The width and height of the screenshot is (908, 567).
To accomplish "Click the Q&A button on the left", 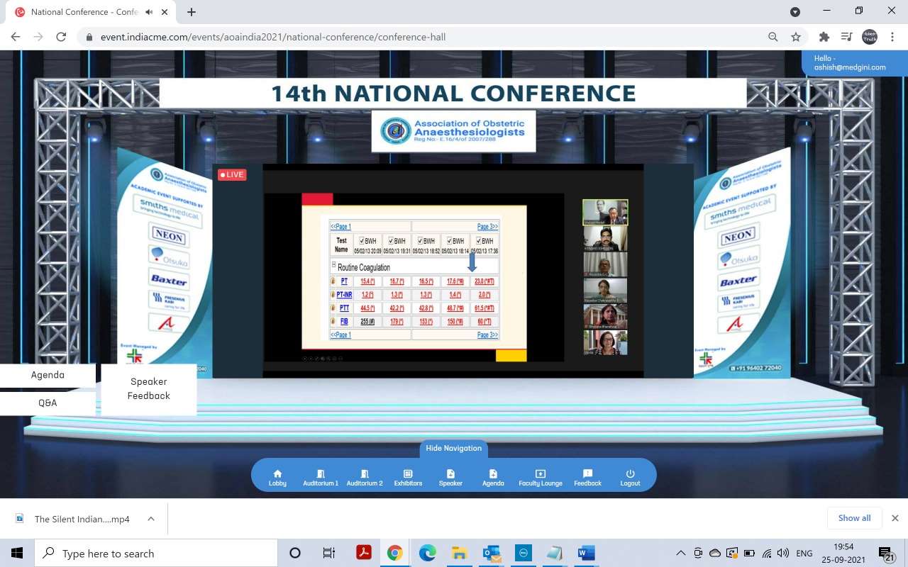I will pyautogui.click(x=48, y=403).
